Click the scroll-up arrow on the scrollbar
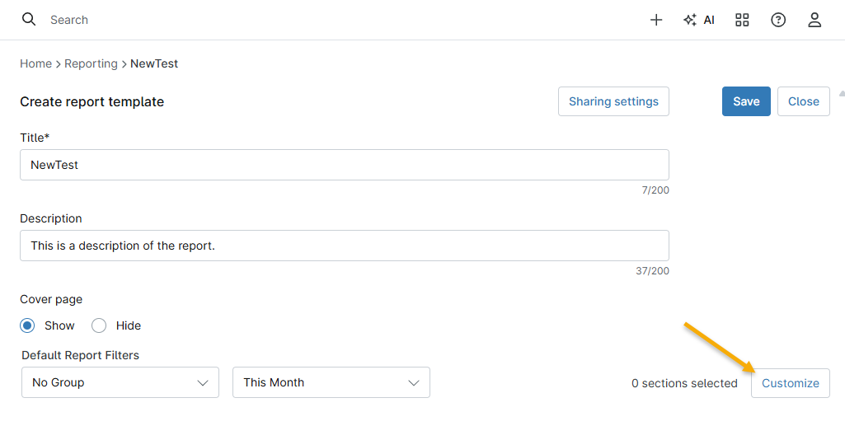Screen dimensions: 845x426 841,93
